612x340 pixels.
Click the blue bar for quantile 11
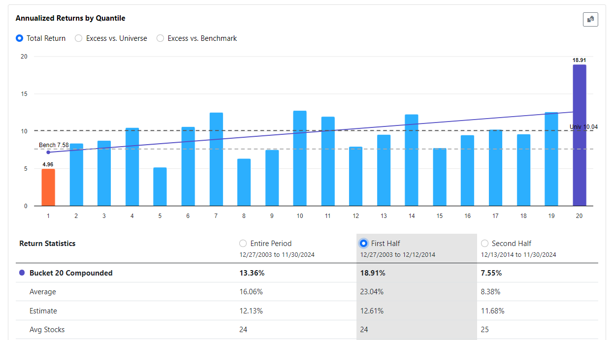coord(328,161)
